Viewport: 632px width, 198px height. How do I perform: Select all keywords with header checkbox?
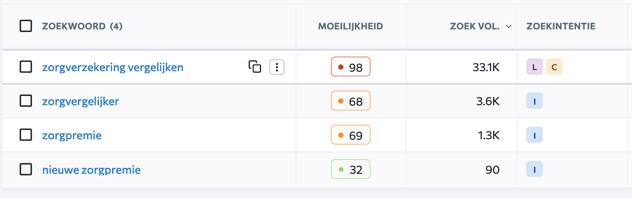26,26
